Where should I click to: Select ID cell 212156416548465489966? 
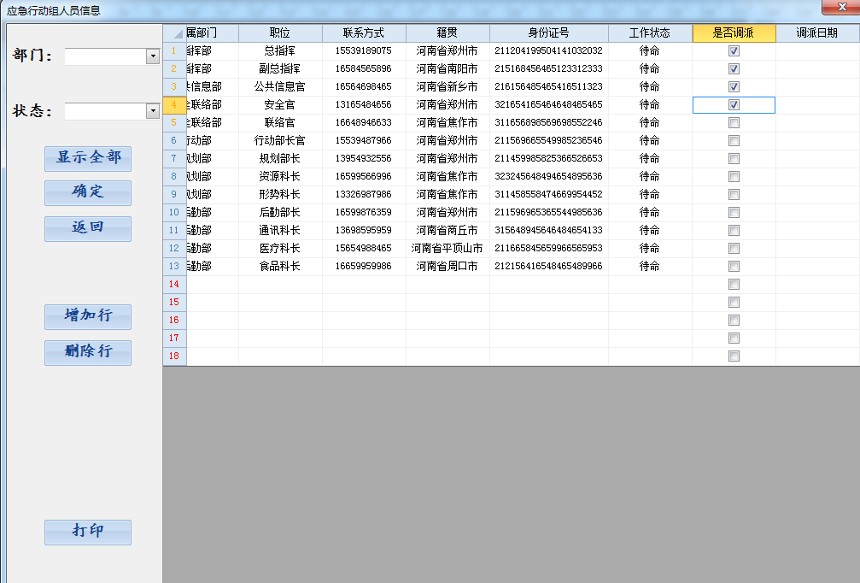[548, 266]
